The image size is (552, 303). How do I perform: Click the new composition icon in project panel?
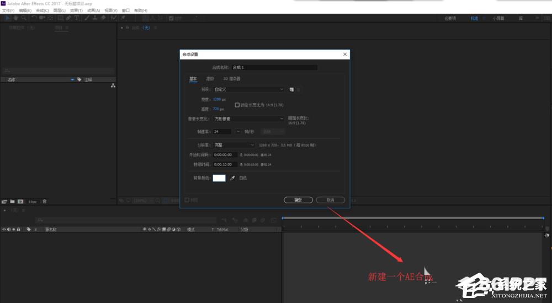(20, 202)
